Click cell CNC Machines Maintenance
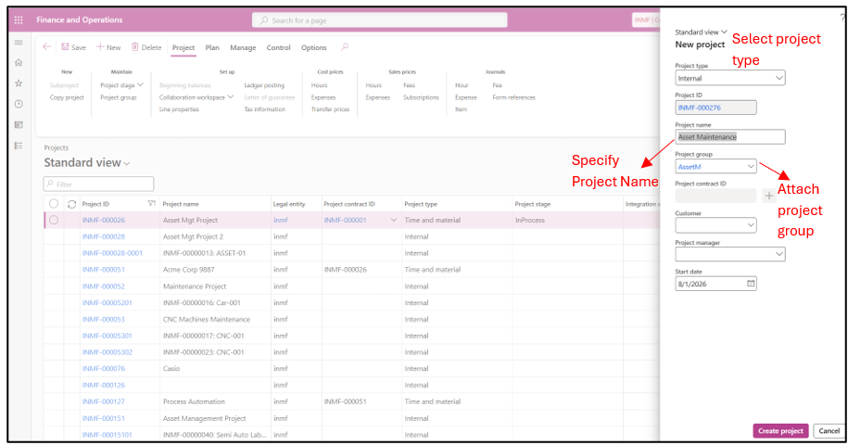Viewport: 848px width, 445px height. tap(207, 319)
